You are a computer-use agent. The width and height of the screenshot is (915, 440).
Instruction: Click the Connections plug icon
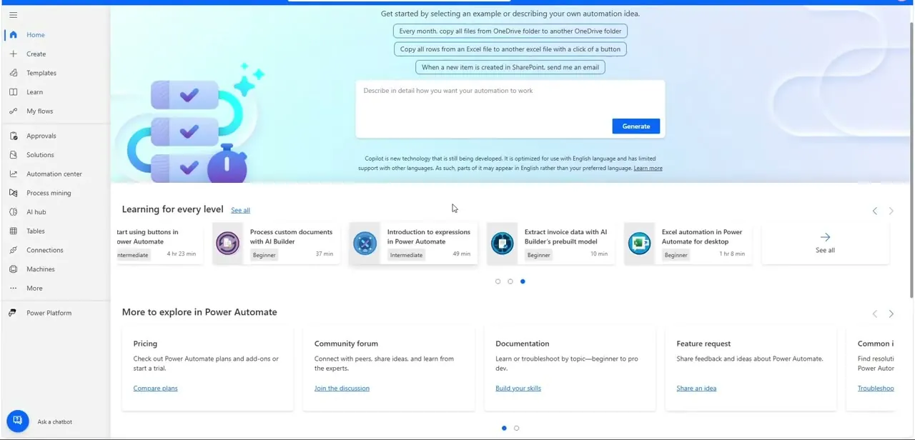coord(13,250)
